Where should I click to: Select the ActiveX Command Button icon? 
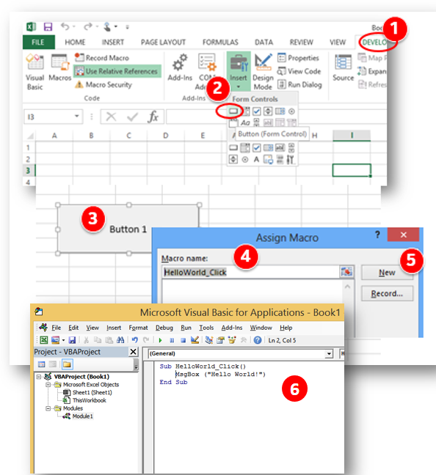click(x=233, y=148)
